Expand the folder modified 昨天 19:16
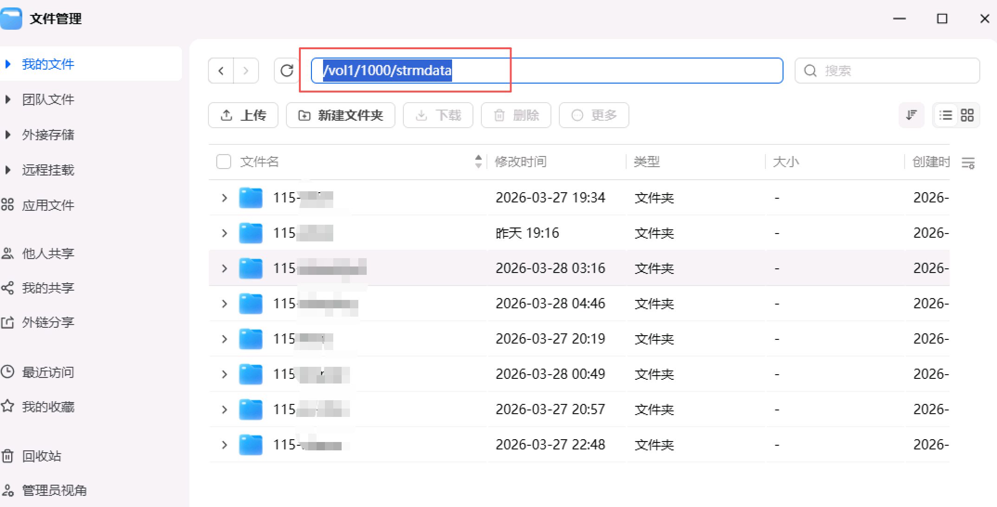The height and width of the screenshot is (507, 997). click(225, 233)
